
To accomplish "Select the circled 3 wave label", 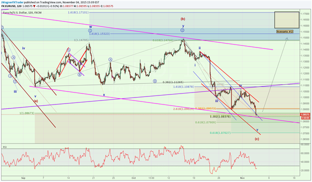I will point(10,76).
